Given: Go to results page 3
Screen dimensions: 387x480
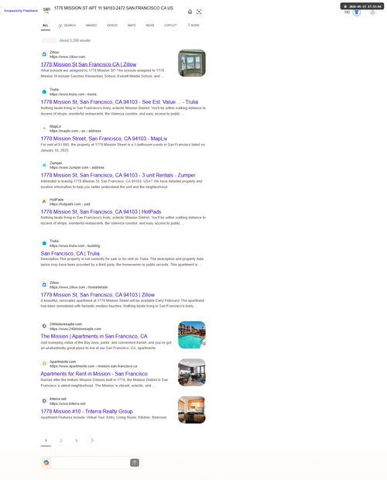Looking at the screenshot, I should pos(76,441).
